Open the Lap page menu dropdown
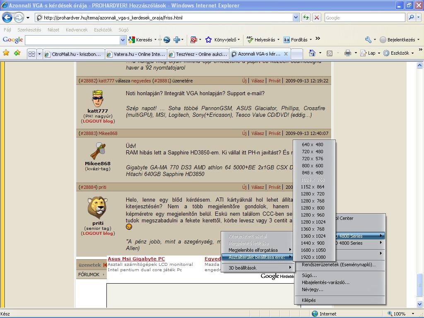424x318 pixels. [378, 53]
